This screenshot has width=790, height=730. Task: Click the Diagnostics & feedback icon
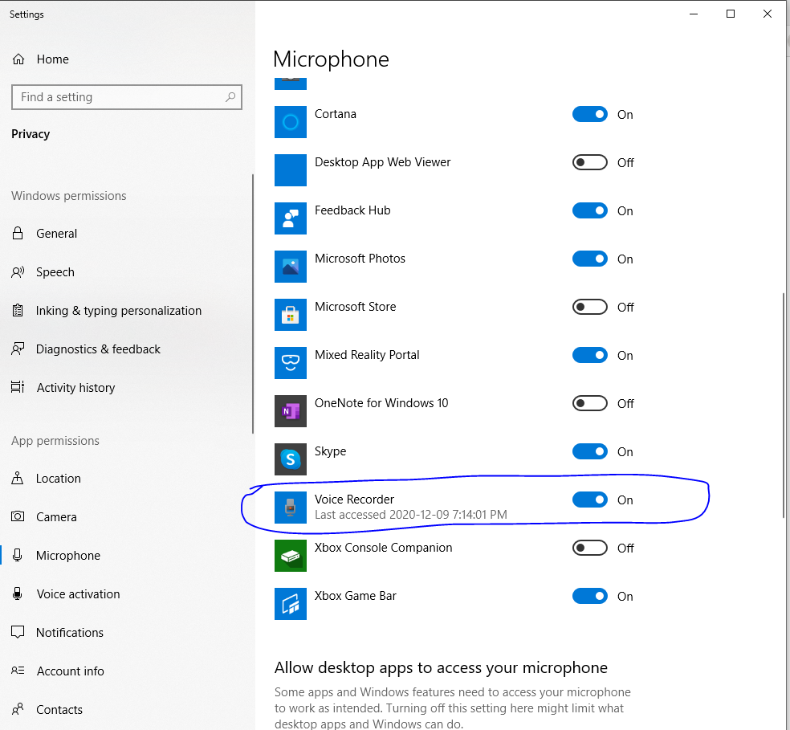18,349
